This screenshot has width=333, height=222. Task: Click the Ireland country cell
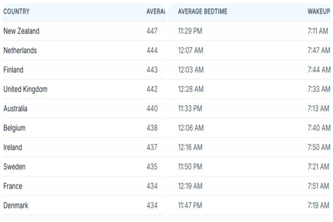[12, 147]
